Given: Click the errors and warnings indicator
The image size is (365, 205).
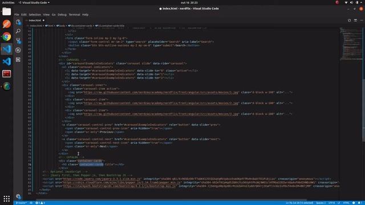Looking at the screenshot, I should click(x=40, y=203).
